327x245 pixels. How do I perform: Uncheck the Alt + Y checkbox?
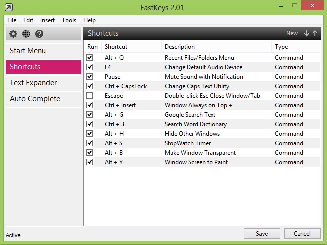[90, 162]
